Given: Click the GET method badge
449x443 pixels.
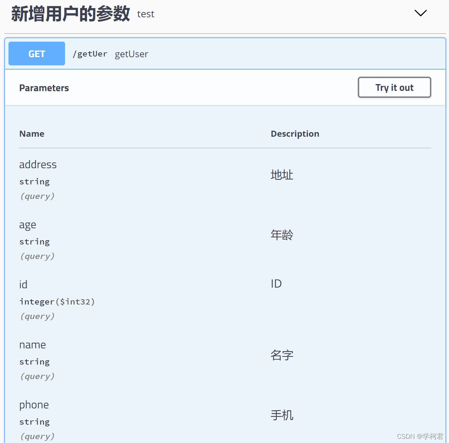Looking at the screenshot, I should [x=37, y=54].
